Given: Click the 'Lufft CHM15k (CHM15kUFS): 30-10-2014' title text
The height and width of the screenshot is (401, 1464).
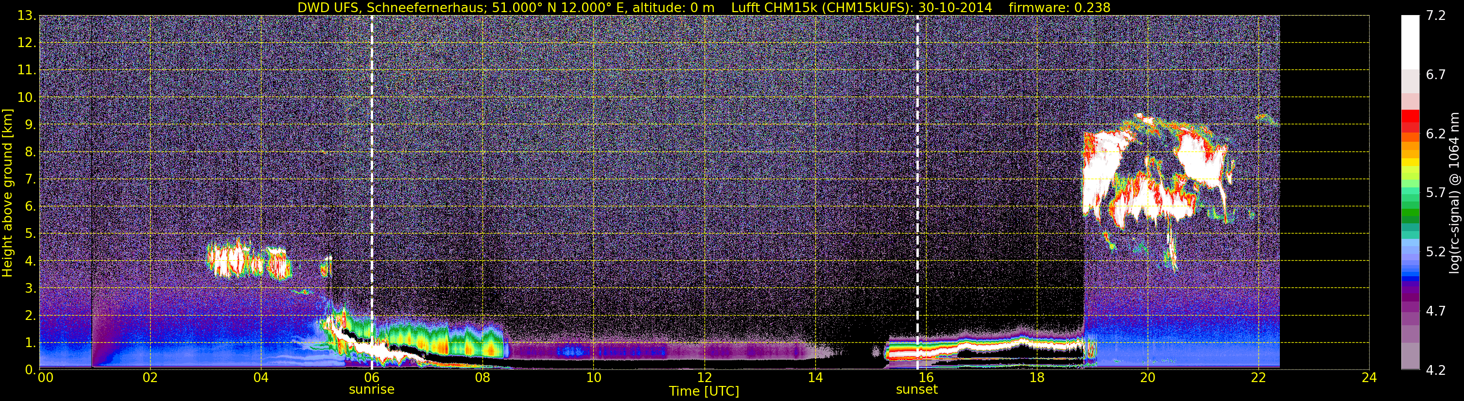Looking at the screenshot, I should pos(861,7).
